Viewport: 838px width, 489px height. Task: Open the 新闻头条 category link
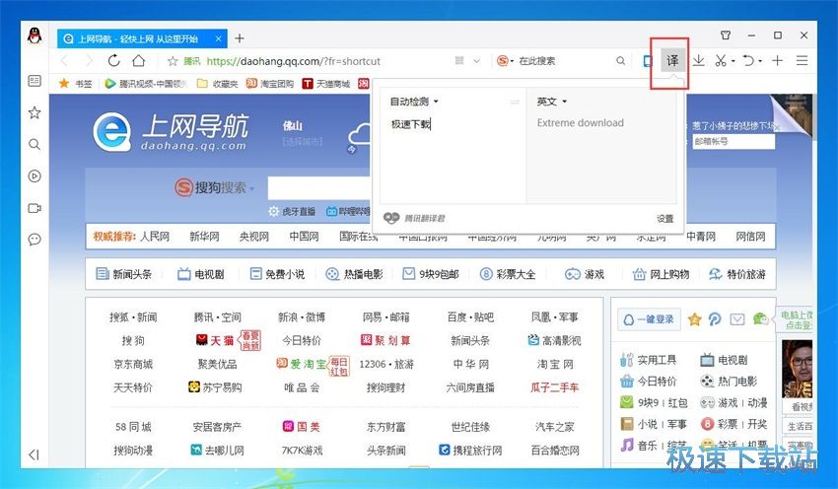[x=124, y=274]
